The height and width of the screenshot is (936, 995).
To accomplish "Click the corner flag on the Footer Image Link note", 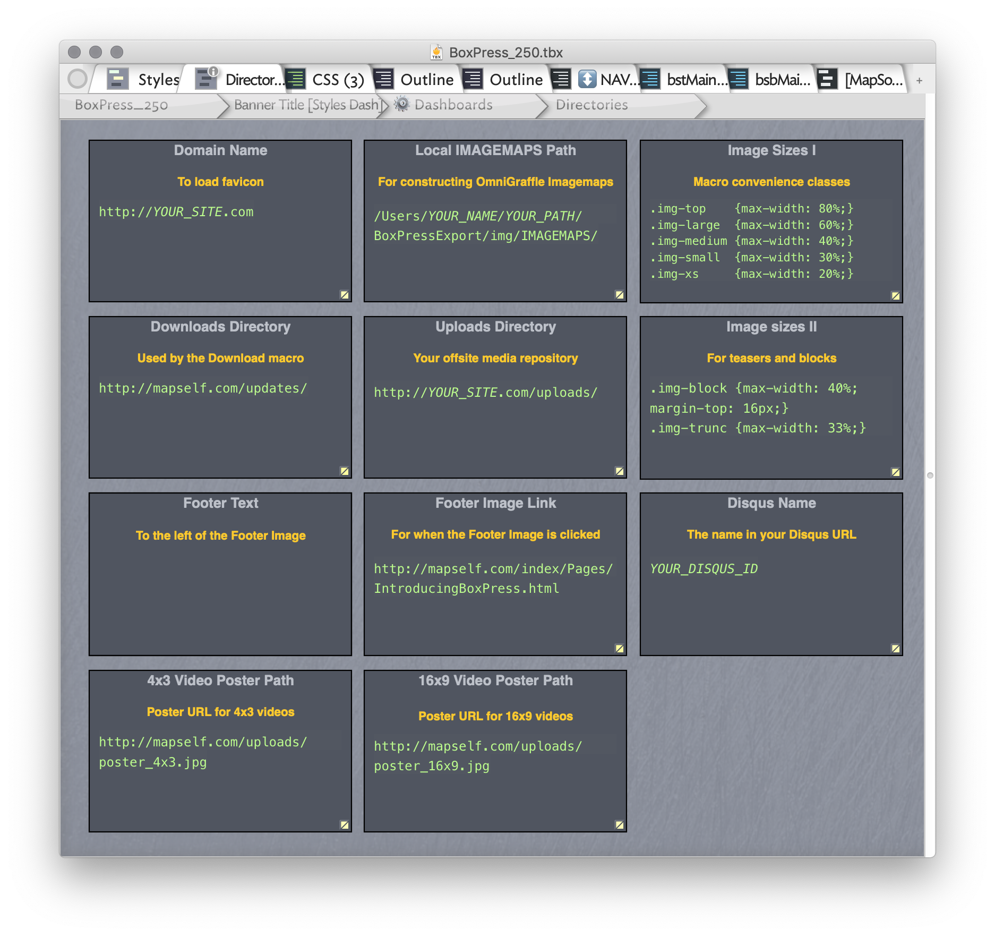I will tap(619, 648).
